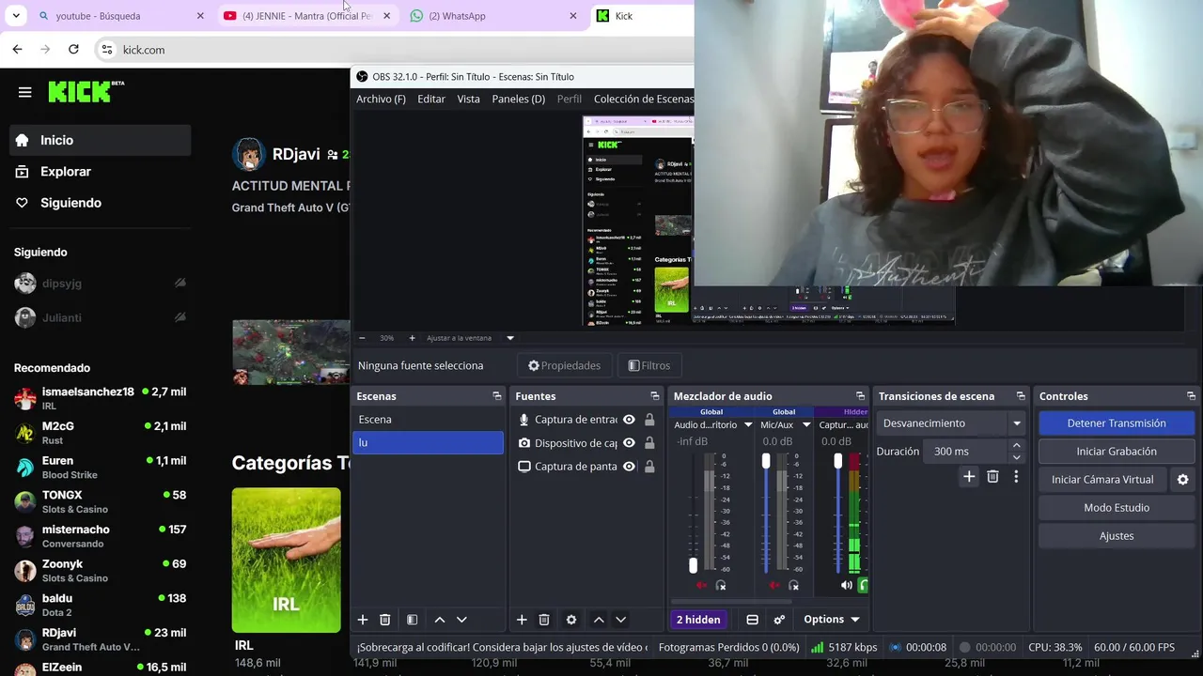Switch to the WhatsApp browser tab
Viewport: 1203px width, 676px height.
pos(493,16)
